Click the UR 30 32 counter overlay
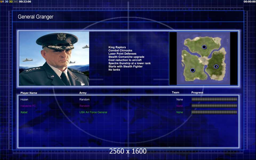 point(9,2)
